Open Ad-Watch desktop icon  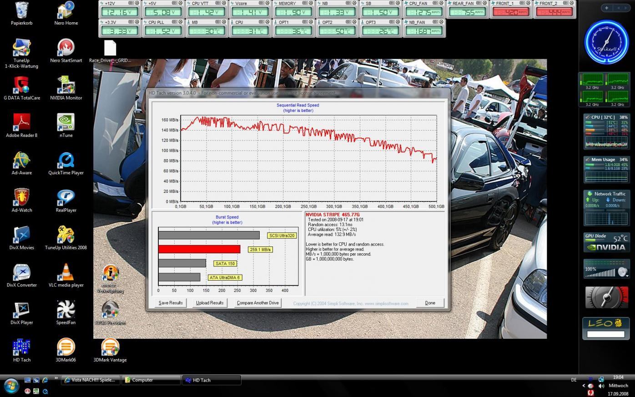coord(21,201)
